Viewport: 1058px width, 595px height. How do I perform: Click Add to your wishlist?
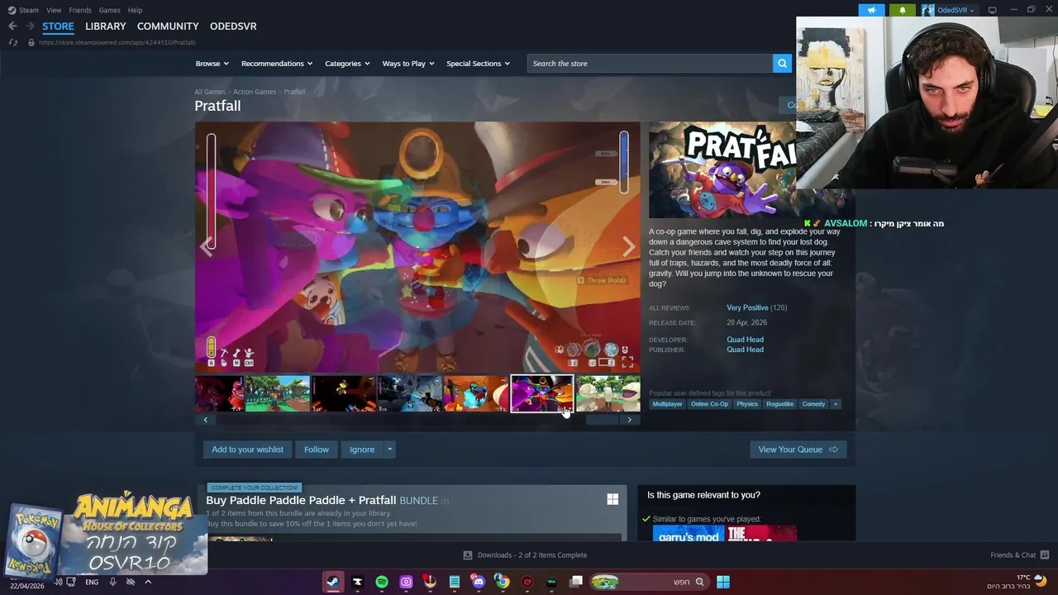pos(247,450)
